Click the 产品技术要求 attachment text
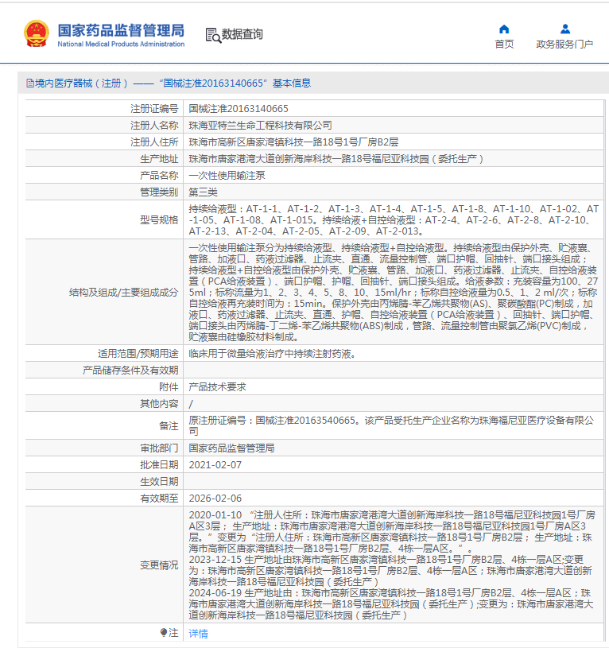This screenshot has height=648, width=609. click(217, 387)
